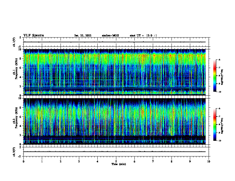235x181 pixels.
Task: Click the ch.1 "Frequency (kHz)" axis label
Action: click(x=16, y=69)
